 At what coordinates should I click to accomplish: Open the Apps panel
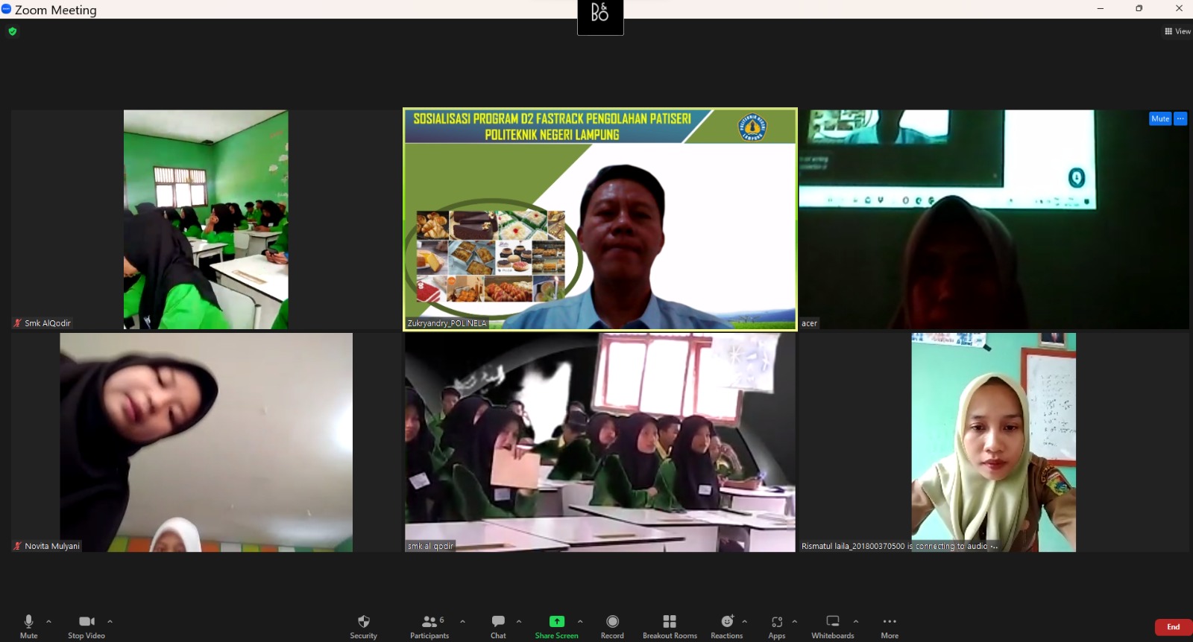pyautogui.click(x=777, y=626)
